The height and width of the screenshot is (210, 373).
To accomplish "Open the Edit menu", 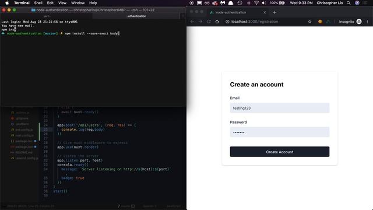I will coord(50,3).
